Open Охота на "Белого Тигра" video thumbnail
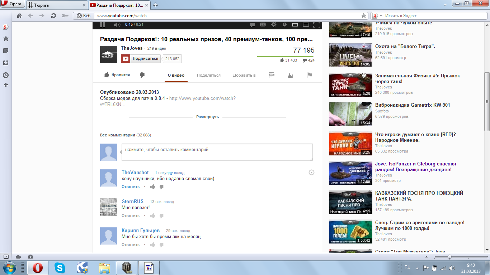 pos(350,56)
